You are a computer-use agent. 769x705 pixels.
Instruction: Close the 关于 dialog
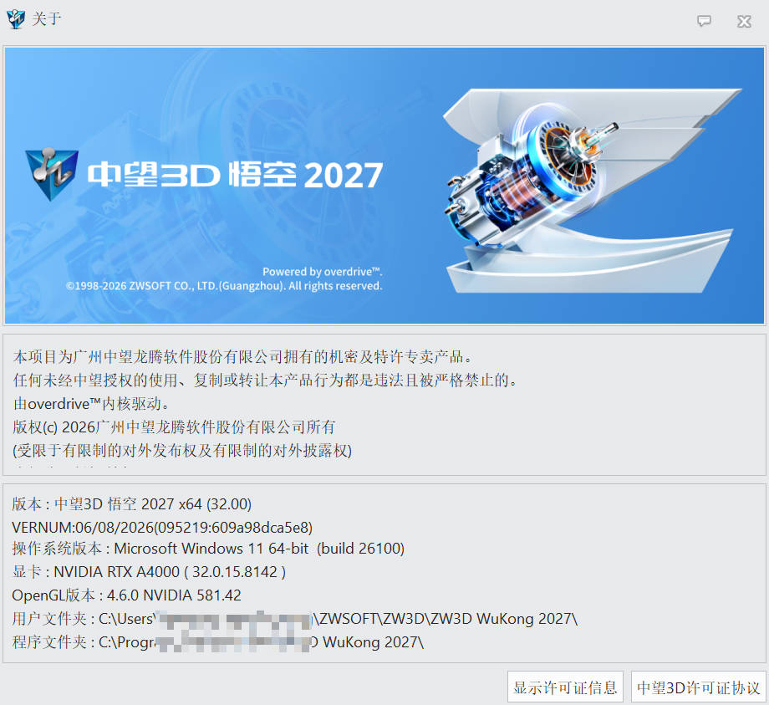pyautogui.click(x=744, y=21)
